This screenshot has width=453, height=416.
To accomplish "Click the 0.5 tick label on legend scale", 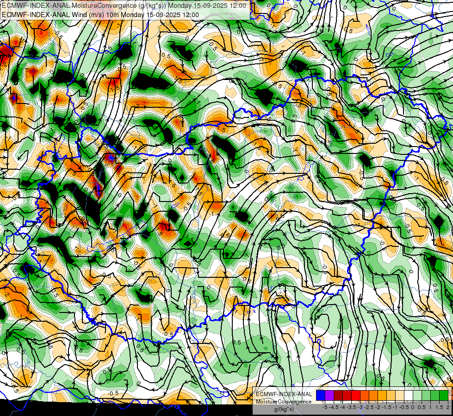I will (x=422, y=407).
